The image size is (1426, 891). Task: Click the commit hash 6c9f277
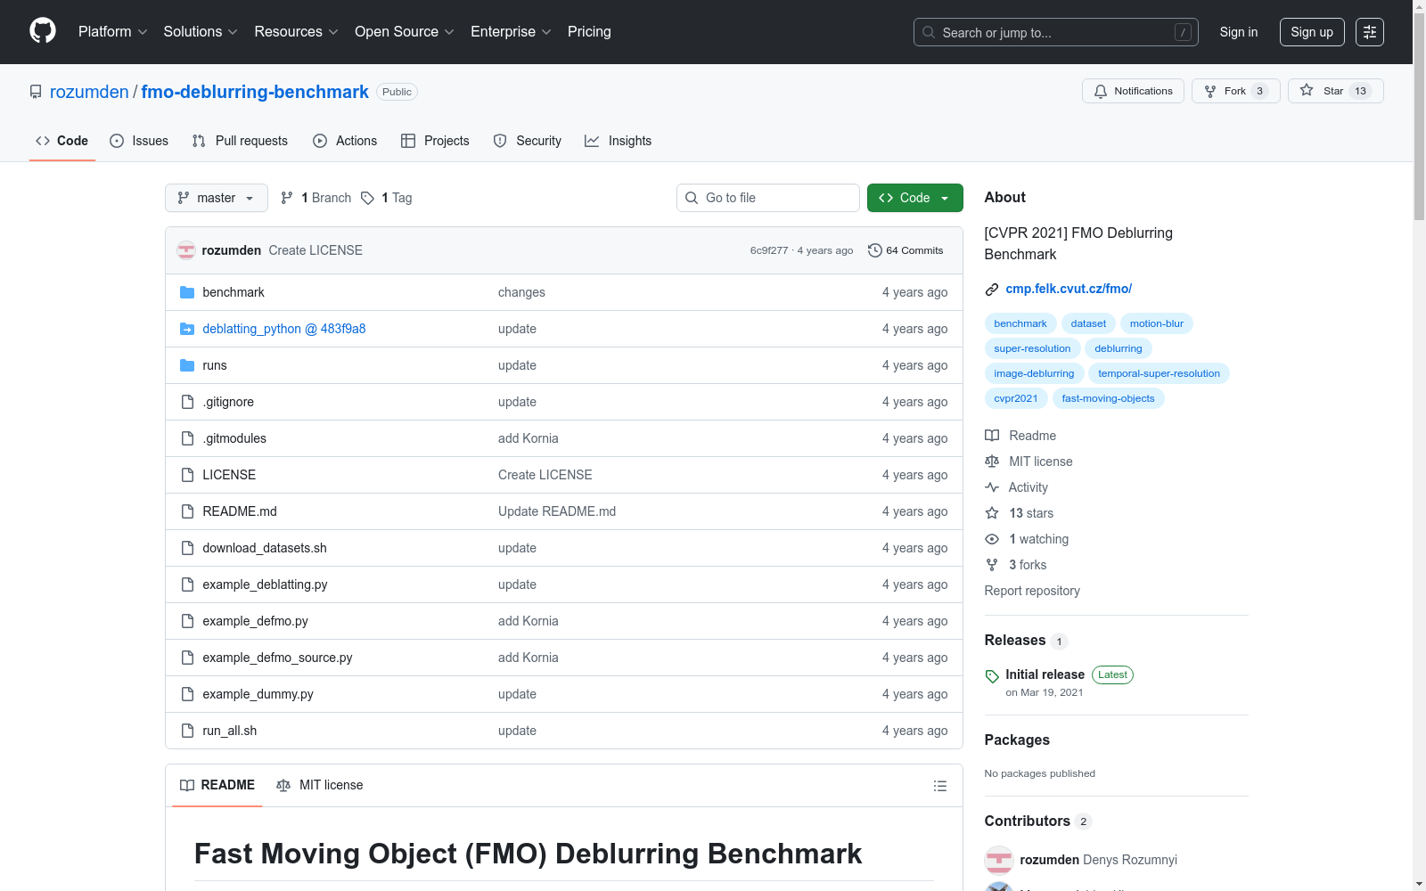(x=769, y=250)
